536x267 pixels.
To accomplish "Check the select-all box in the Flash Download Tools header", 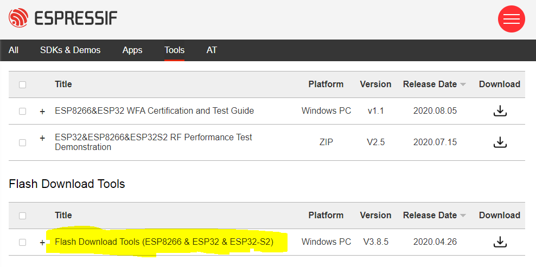I will (23, 216).
